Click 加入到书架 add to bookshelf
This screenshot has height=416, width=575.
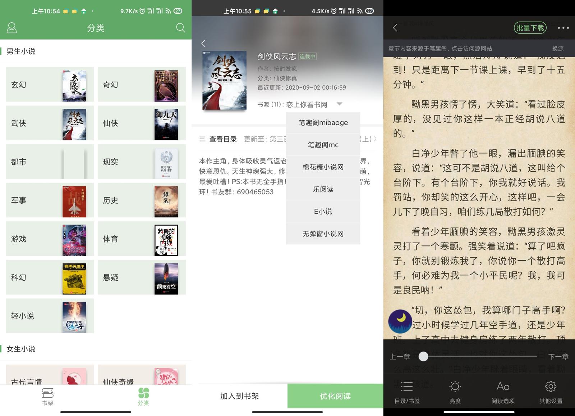[x=239, y=396]
